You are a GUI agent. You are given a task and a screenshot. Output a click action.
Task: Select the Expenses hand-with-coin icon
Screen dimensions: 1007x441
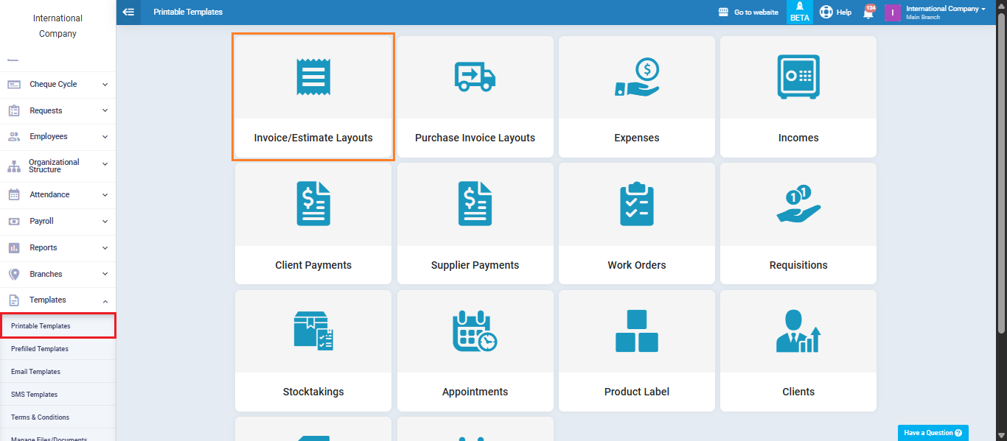click(x=637, y=77)
